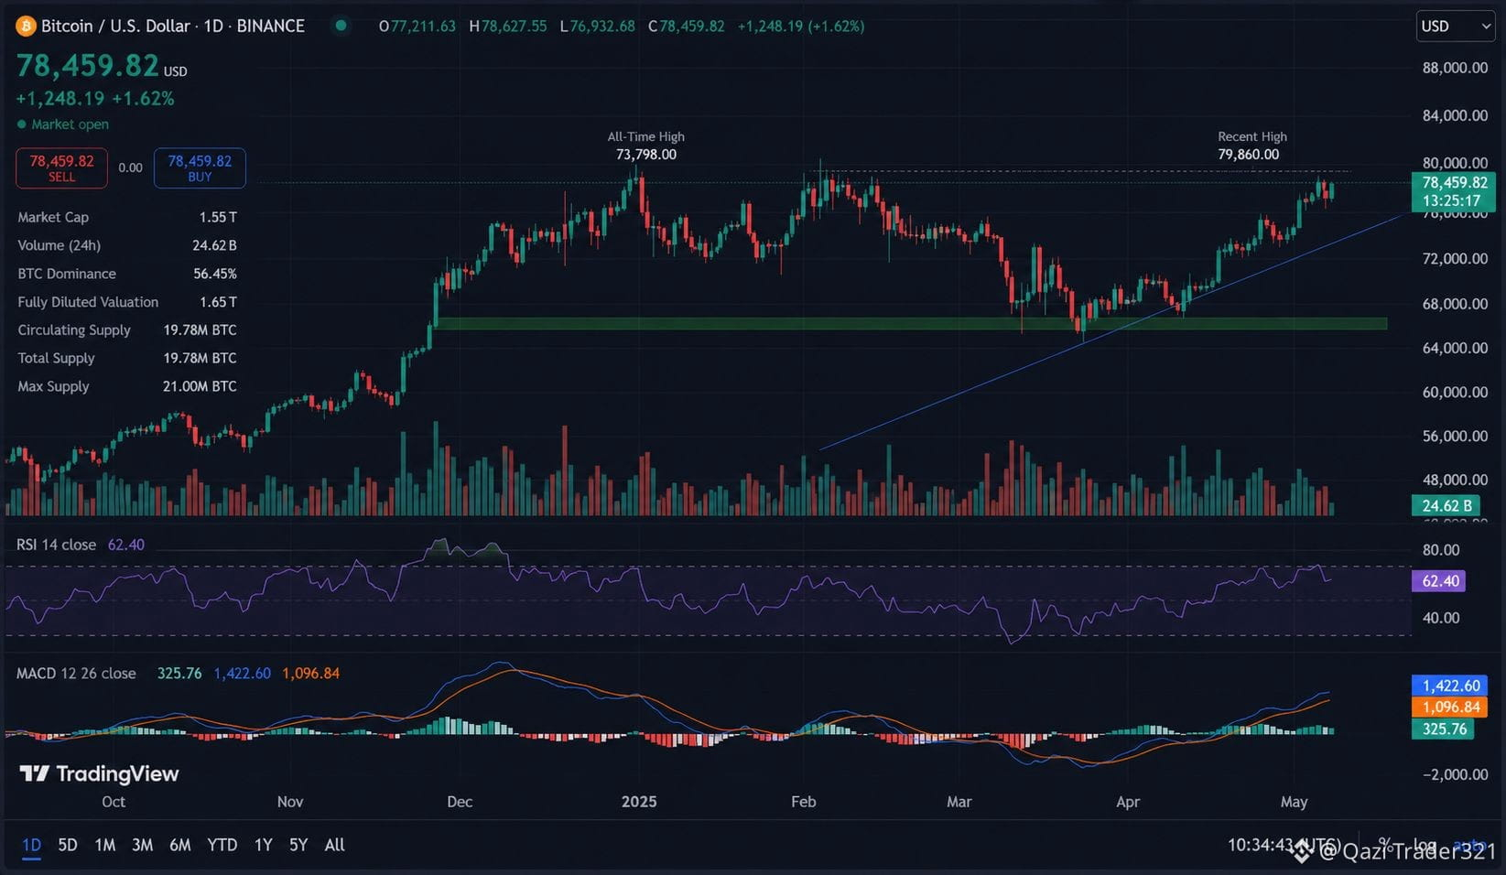Click the purple RSI value tag 62.40
The height and width of the screenshot is (875, 1506).
[1439, 581]
